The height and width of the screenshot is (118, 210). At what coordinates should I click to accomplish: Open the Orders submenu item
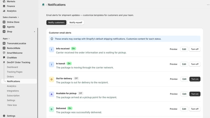pos(10,77)
